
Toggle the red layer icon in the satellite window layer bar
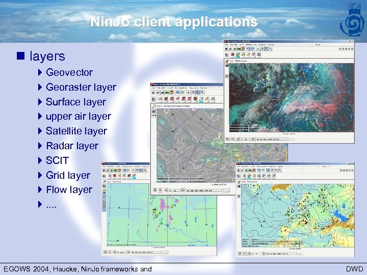(x=232, y=55)
